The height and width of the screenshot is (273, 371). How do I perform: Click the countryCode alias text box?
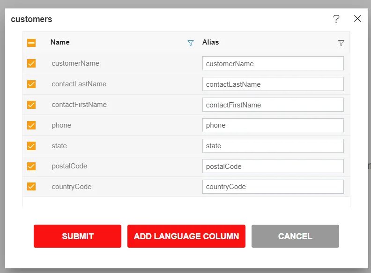pyautogui.click(x=273, y=187)
